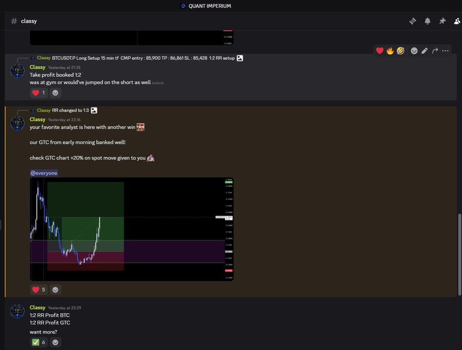Image resolution: width=462 pixels, height=350 pixels.
Task: Open Classy username on 23:16 message
Action: 37,119
